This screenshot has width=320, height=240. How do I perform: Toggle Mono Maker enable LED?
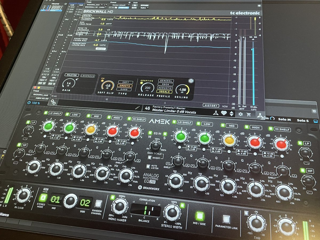(x=112, y=197)
